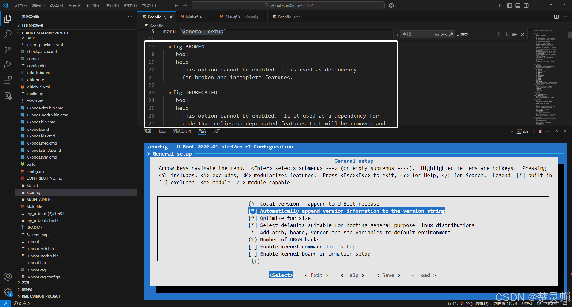The width and height of the screenshot is (572, 307).
Task: Close the terminal panel
Action: [565, 131]
